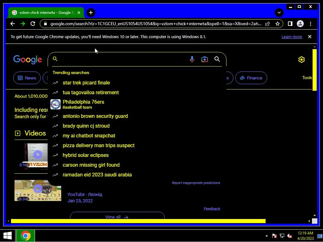Switch to the Finance filter
Viewport: 323px width, 242px height.
coord(251,78)
